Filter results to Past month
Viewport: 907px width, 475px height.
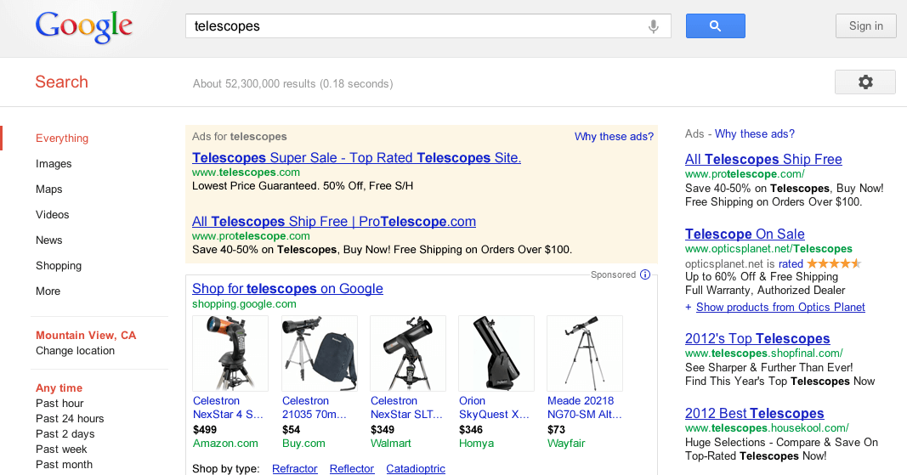pos(65,465)
